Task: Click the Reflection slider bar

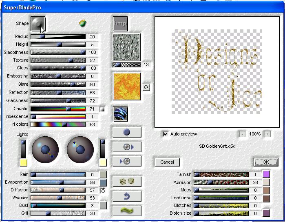Action: coord(58,93)
